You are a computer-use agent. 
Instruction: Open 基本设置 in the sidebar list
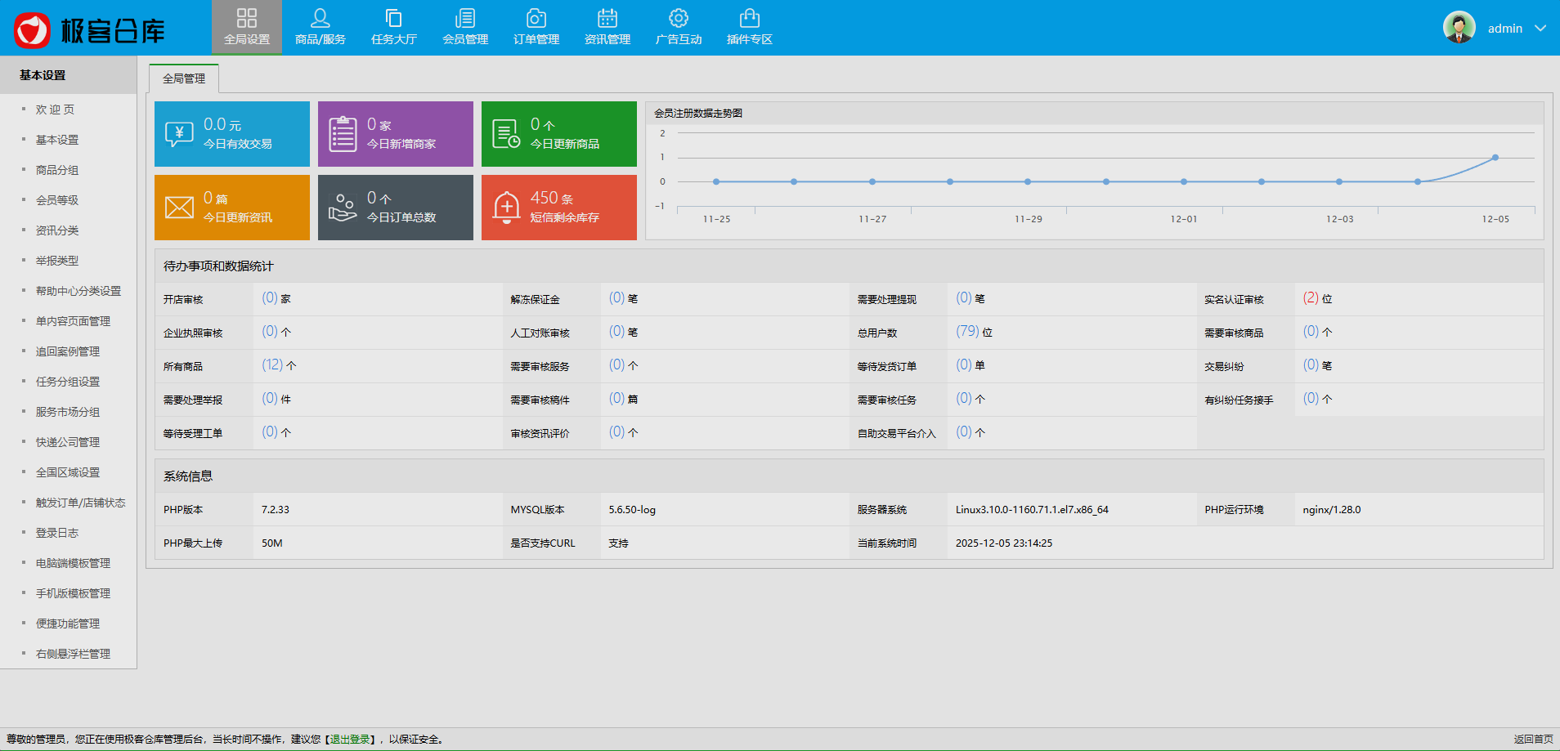(57, 140)
